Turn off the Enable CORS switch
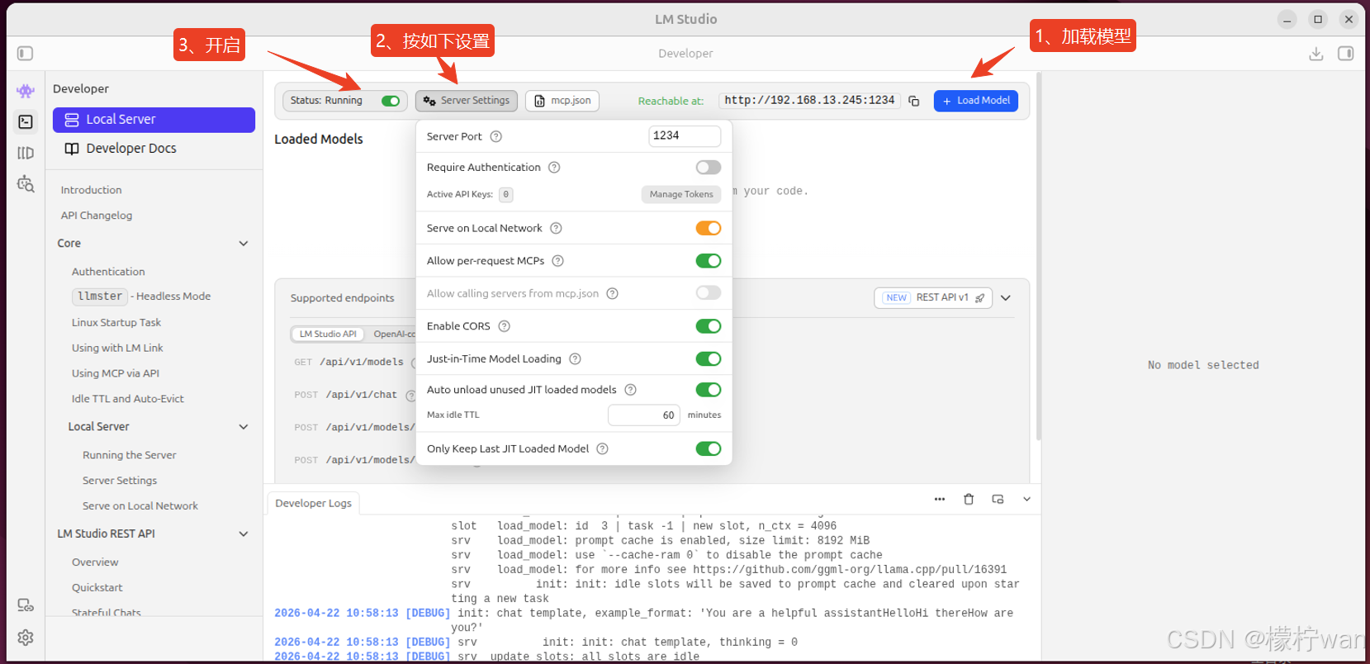The width and height of the screenshot is (1370, 664). tap(709, 326)
